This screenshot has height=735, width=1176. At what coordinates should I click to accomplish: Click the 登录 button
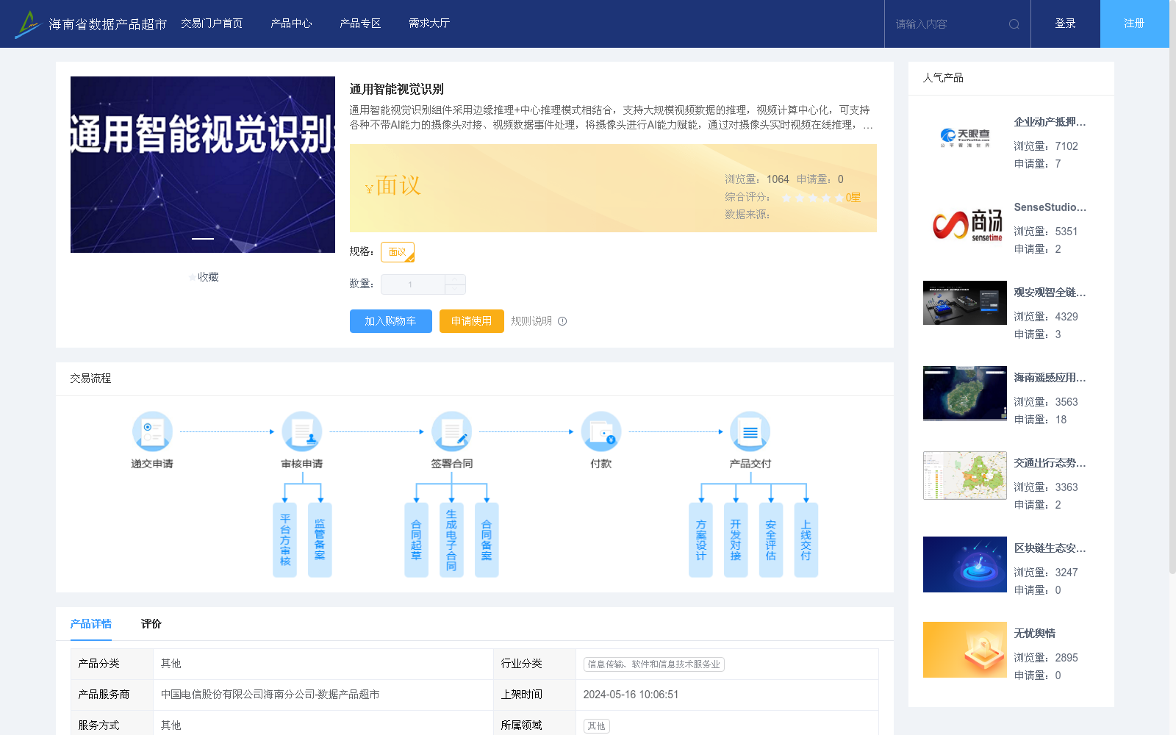coord(1066,24)
